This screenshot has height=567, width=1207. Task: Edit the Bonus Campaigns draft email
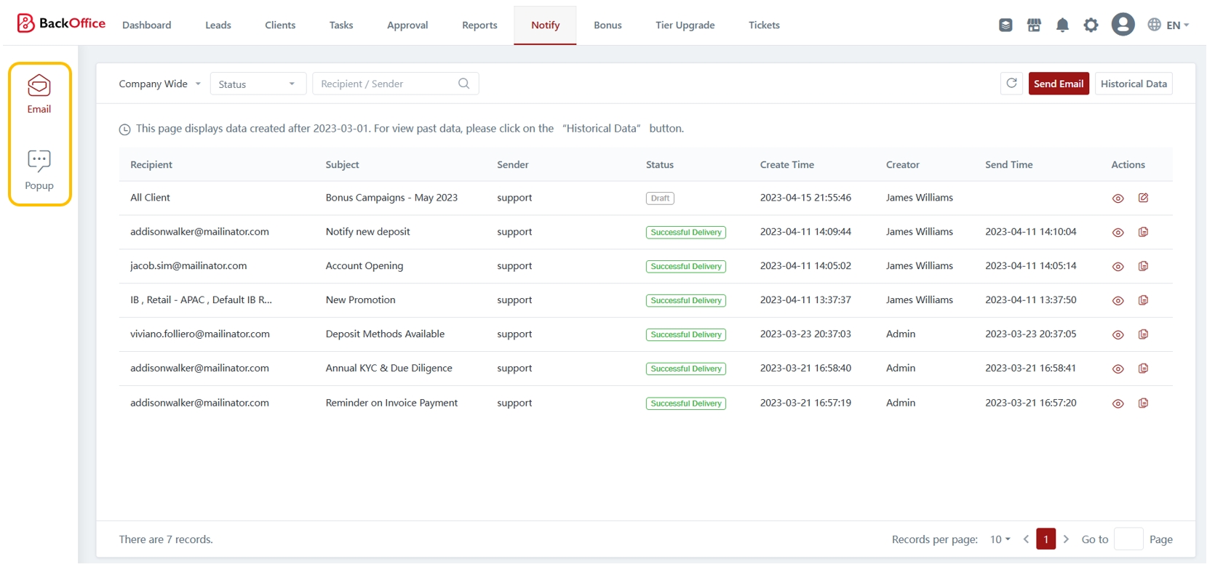click(1143, 198)
